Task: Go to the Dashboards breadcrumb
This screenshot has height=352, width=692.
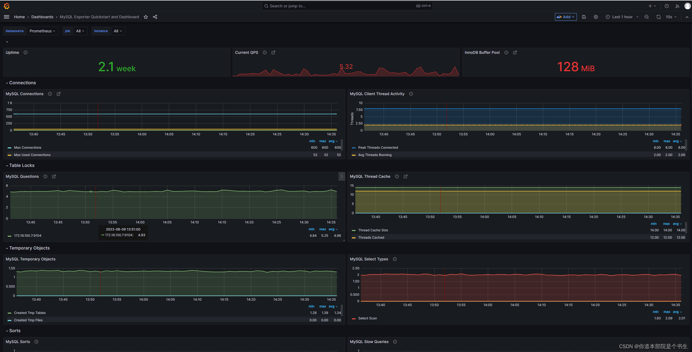Action: click(42, 17)
